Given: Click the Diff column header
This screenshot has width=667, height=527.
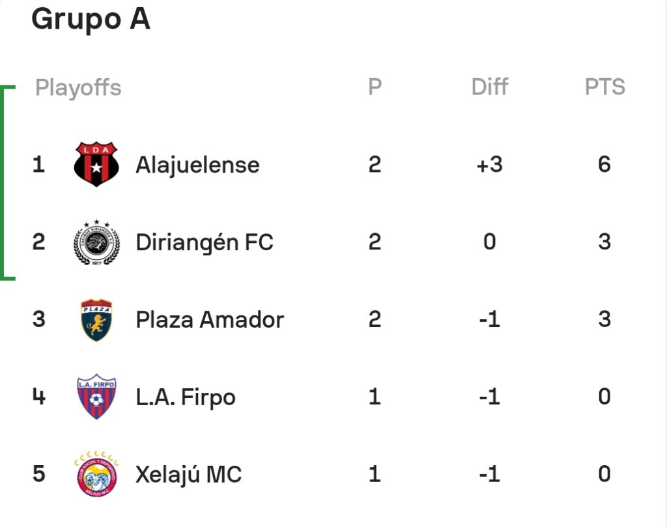Looking at the screenshot, I should click(490, 87).
